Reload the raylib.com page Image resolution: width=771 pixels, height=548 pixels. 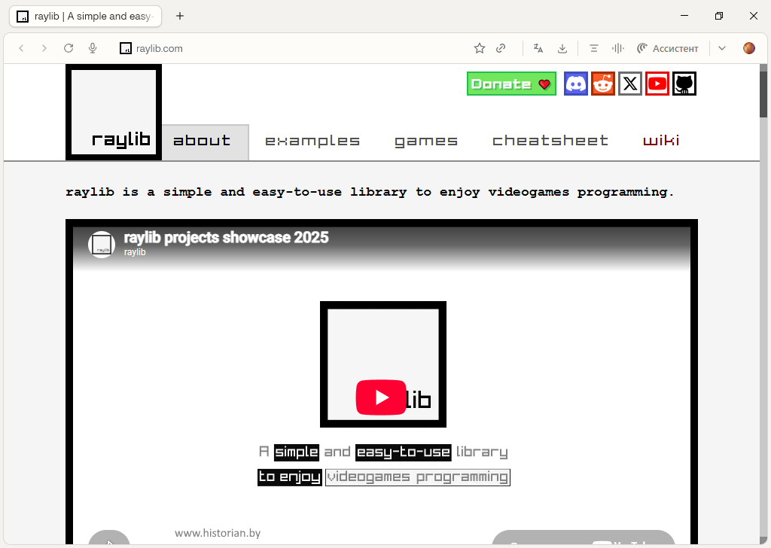(69, 48)
